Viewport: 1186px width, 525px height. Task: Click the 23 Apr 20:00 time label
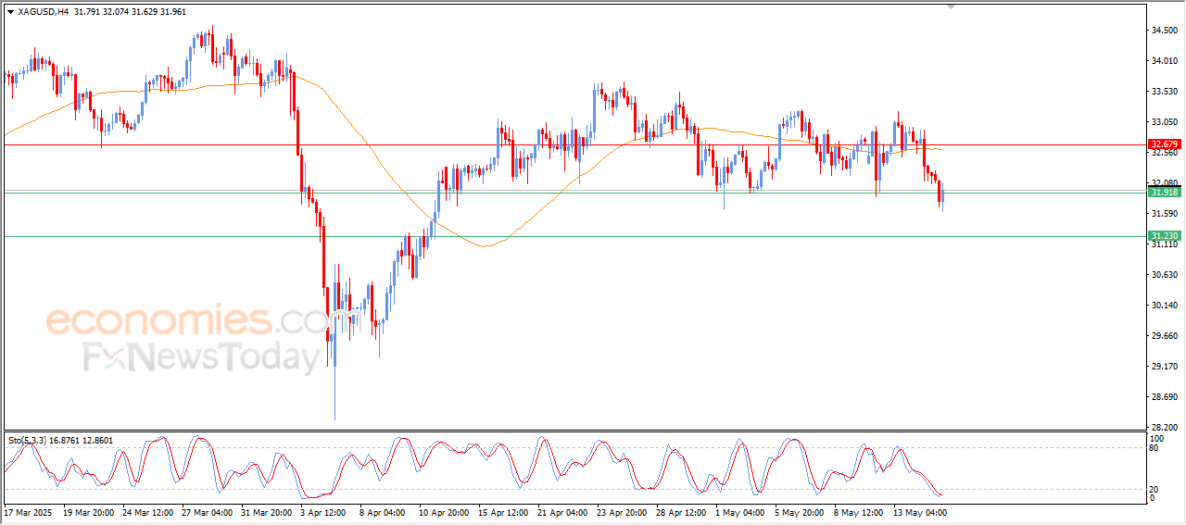[x=622, y=511]
